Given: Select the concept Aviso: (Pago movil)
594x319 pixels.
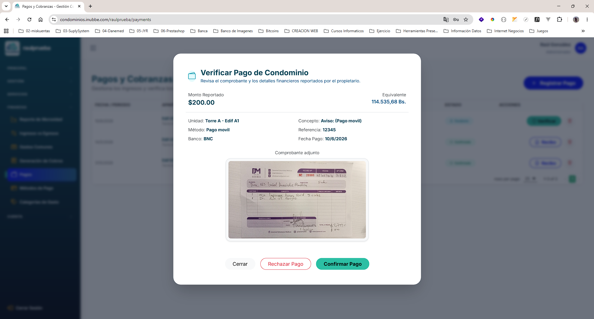Looking at the screenshot, I should click(341, 121).
